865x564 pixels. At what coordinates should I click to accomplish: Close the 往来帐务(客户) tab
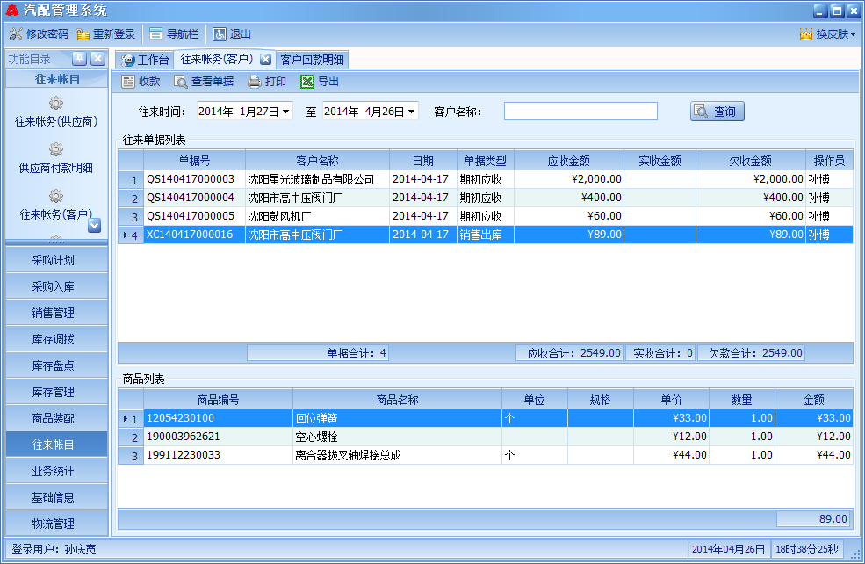pyautogui.click(x=265, y=60)
